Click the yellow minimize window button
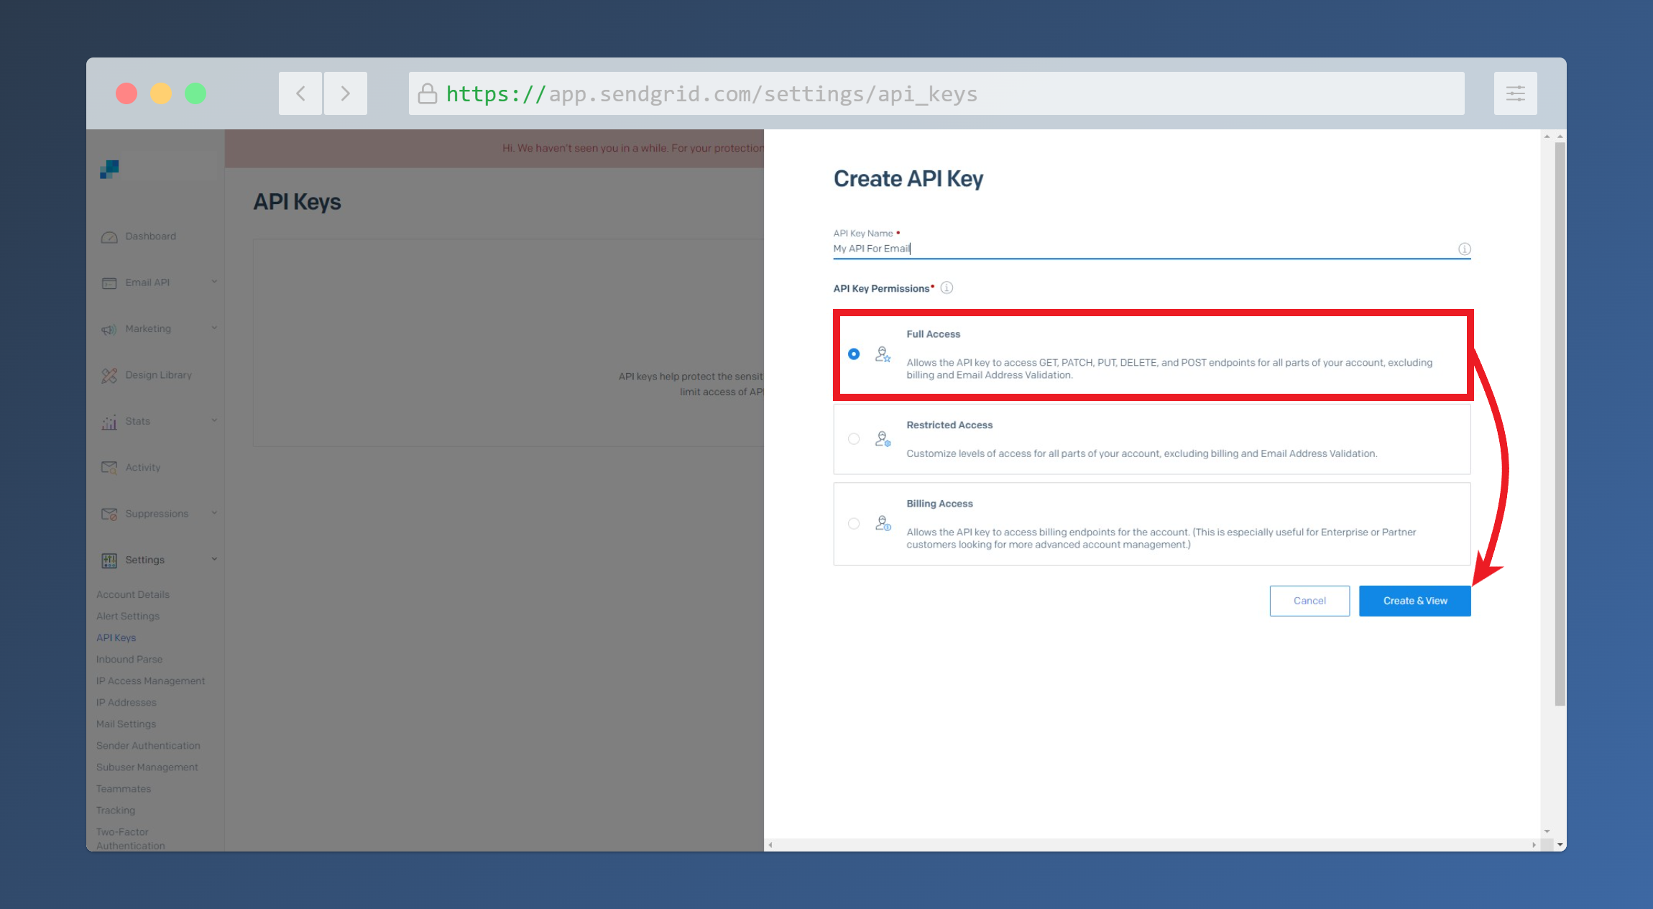 161,93
